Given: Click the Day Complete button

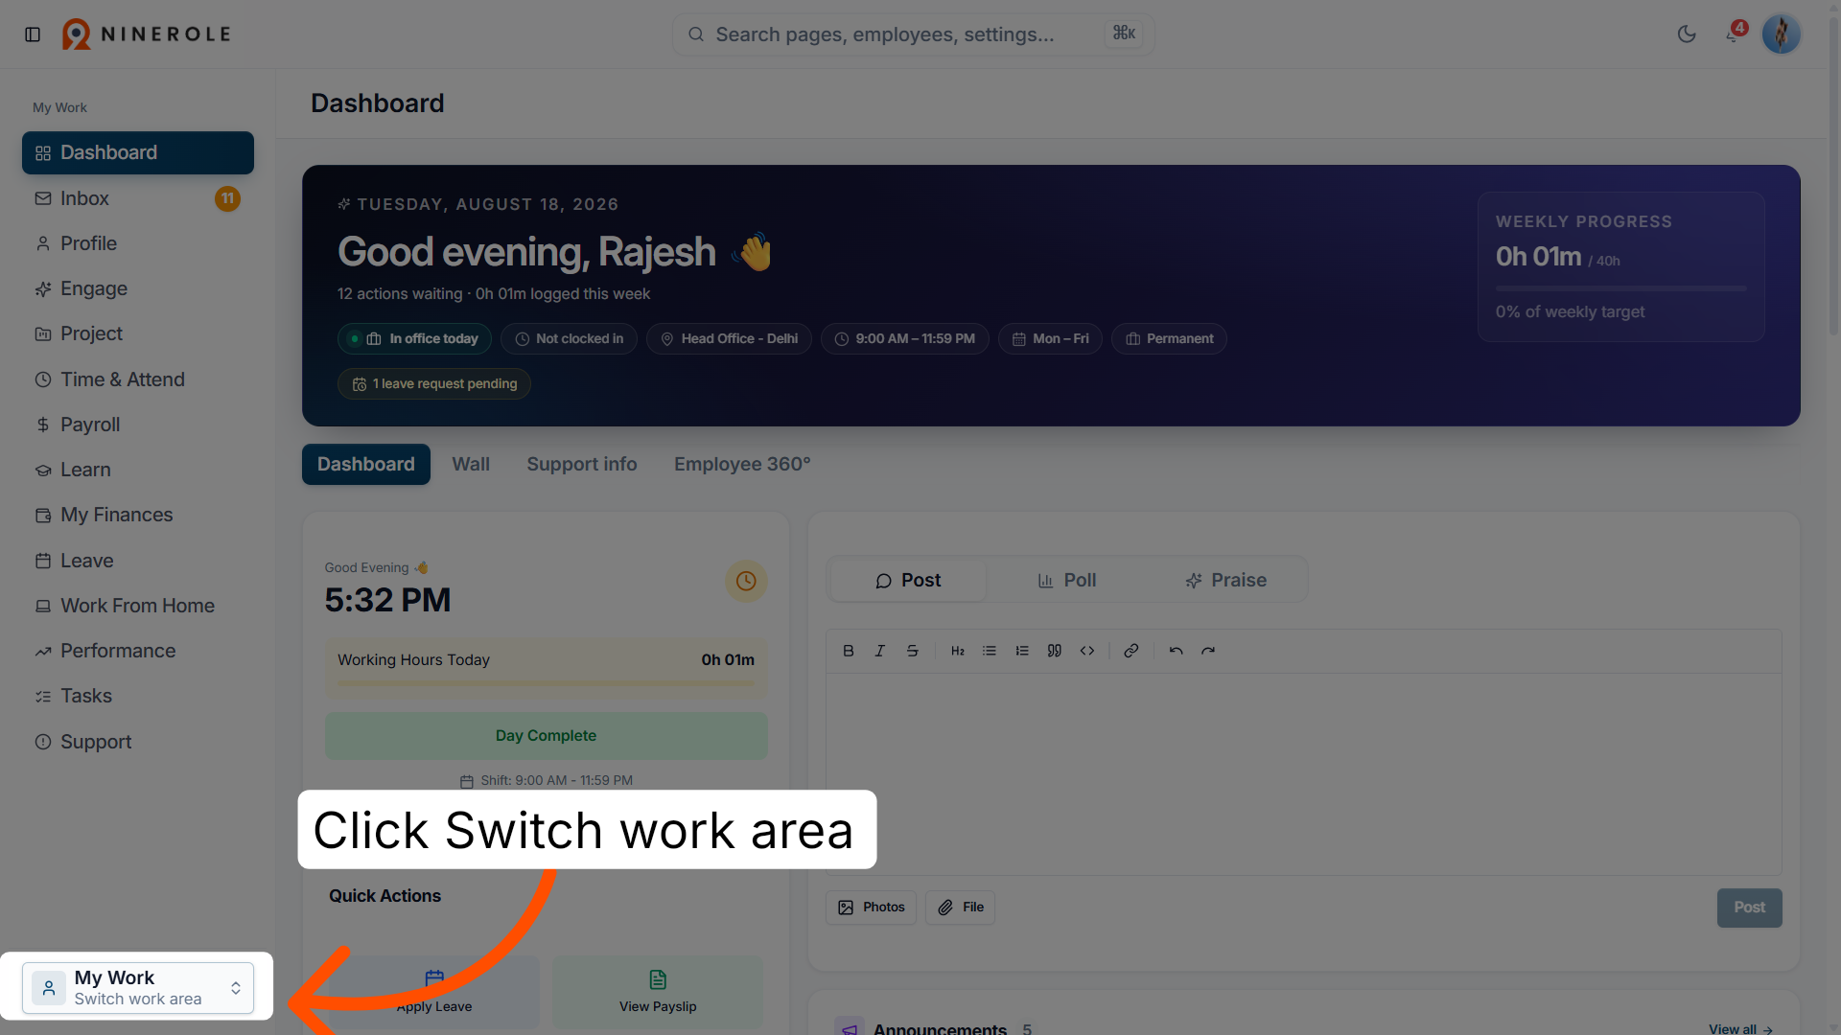Looking at the screenshot, I should [x=546, y=736].
